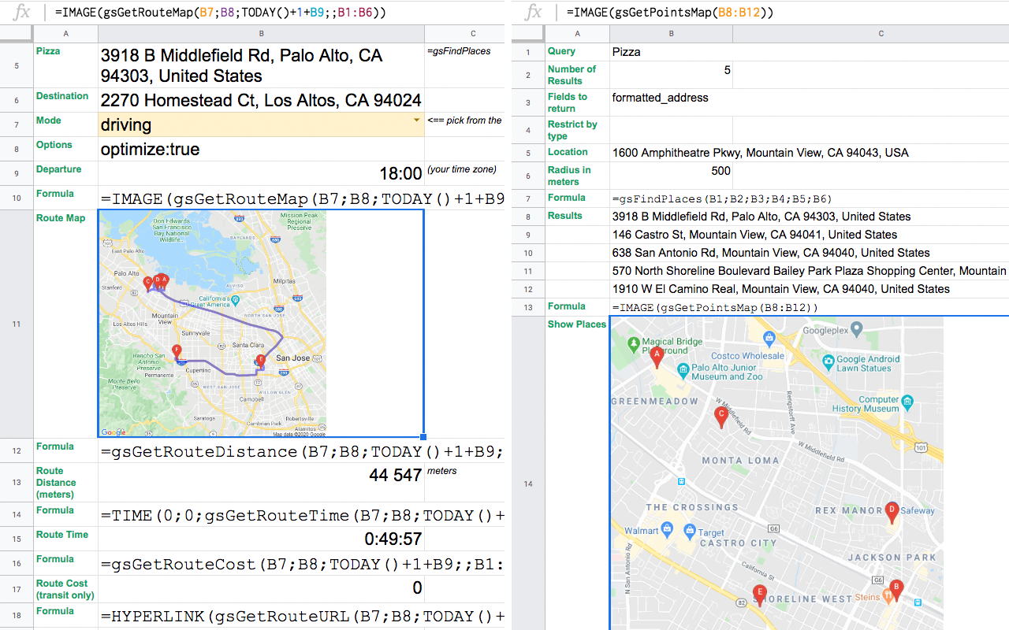Click the fx icon in the right formula bar

532,12
